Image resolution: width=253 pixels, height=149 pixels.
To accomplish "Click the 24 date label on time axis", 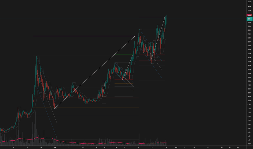I will [x=222, y=147].
